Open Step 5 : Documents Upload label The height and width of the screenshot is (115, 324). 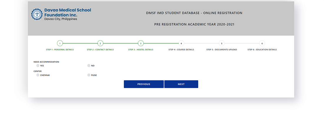point(221,49)
